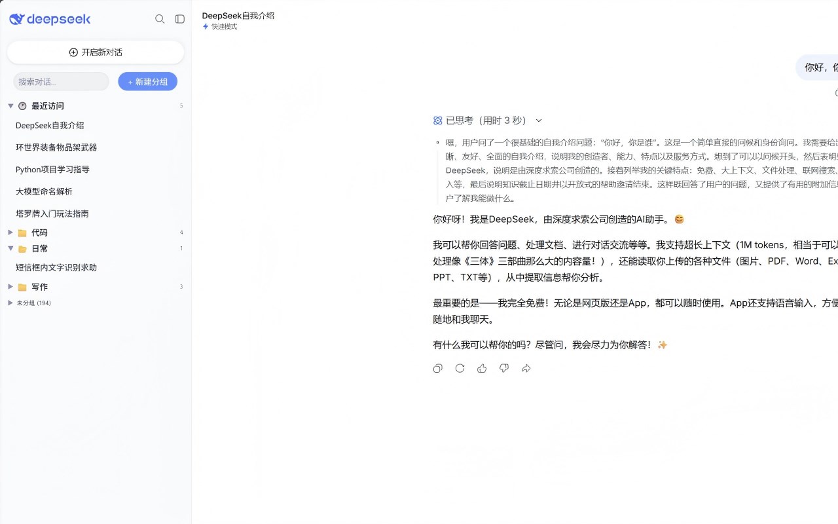Click the 最近访问 count number 5
Screen dimensions: 838x524
coord(181,106)
